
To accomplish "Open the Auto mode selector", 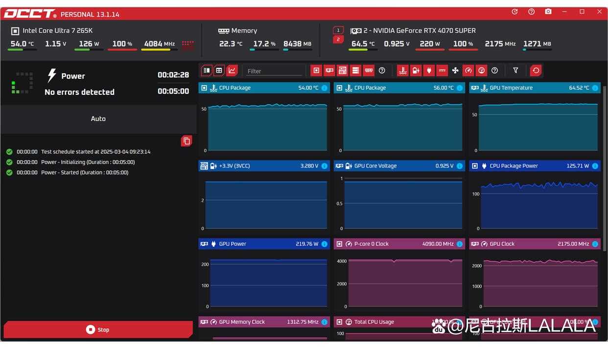I will point(98,118).
